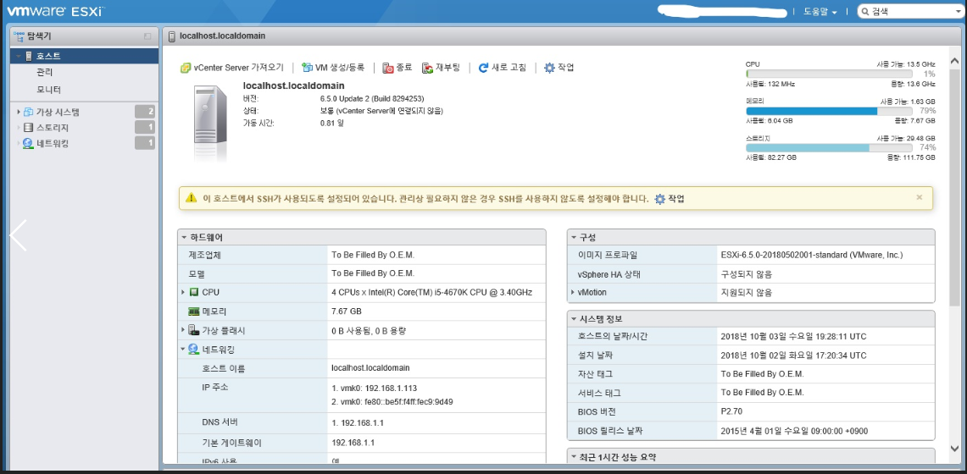Viewport: 967px width, 474px height.
Task: Click the VM 생성/등록 icon
Action: (x=307, y=68)
